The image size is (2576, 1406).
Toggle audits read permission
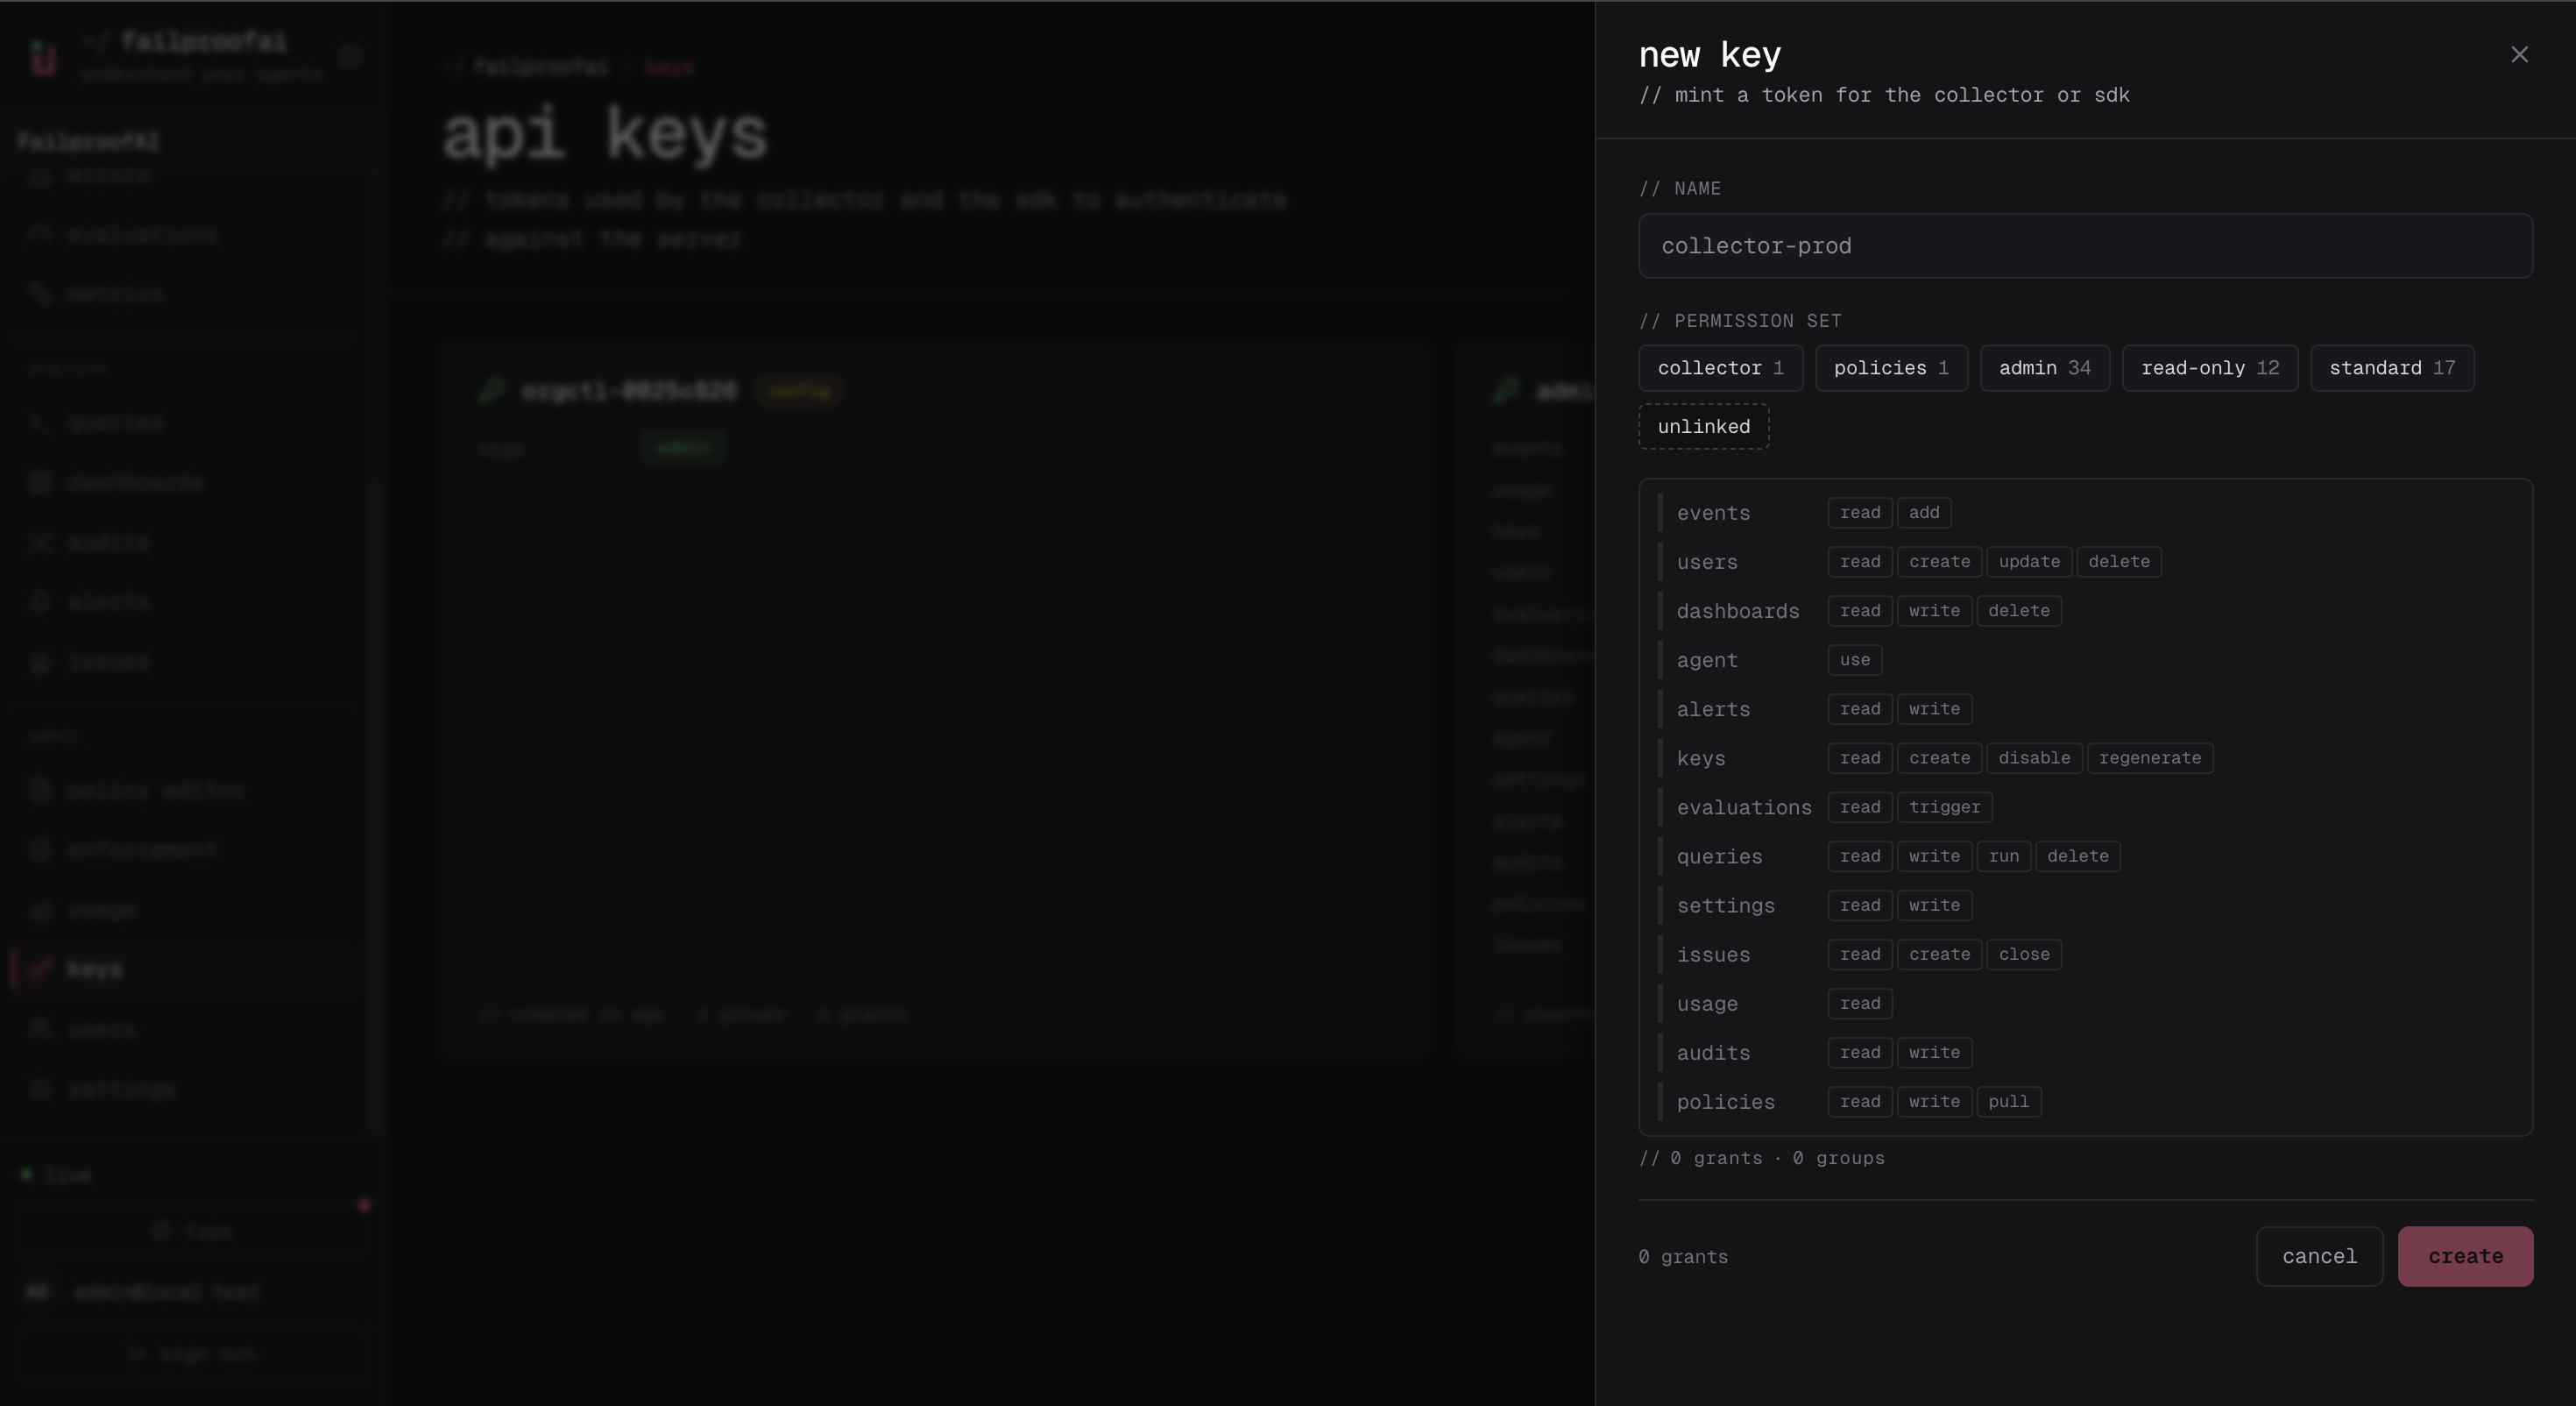click(x=1860, y=1052)
